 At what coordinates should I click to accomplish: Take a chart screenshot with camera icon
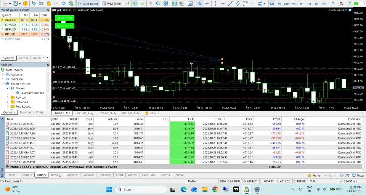tap(191, 3)
